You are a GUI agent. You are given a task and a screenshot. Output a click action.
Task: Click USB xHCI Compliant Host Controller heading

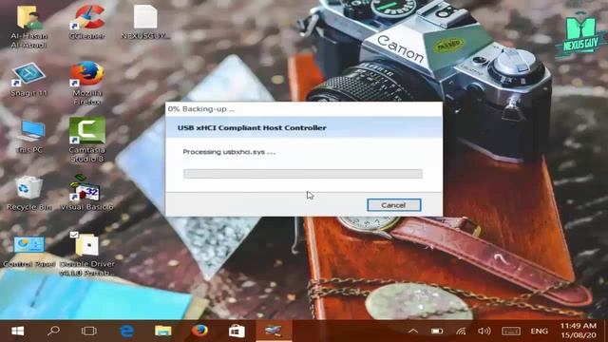click(x=252, y=128)
